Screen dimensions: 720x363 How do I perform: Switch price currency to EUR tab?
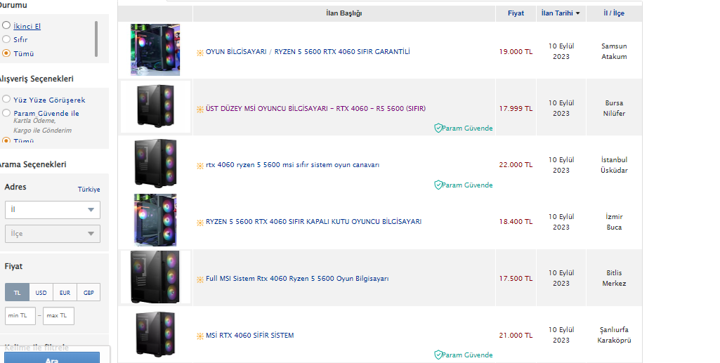[65, 293]
